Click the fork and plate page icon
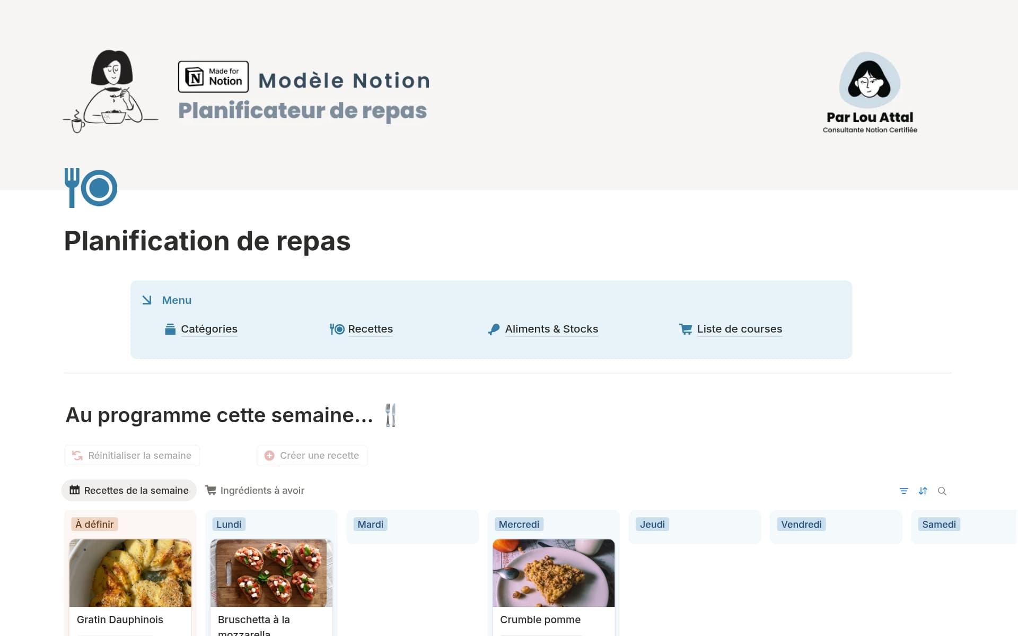The width and height of the screenshot is (1018, 636). (91, 188)
